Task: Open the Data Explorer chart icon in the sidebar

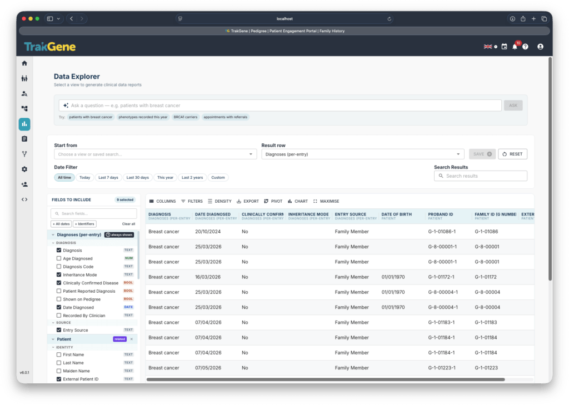Action: point(24,124)
